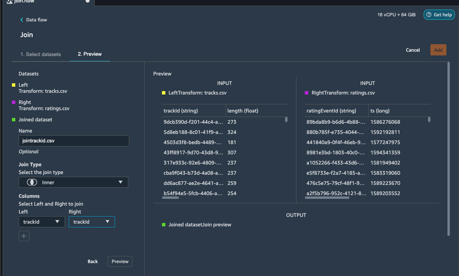Click the Joined datasetJoin preview label
The height and width of the screenshot is (276, 459).
(x=200, y=225)
